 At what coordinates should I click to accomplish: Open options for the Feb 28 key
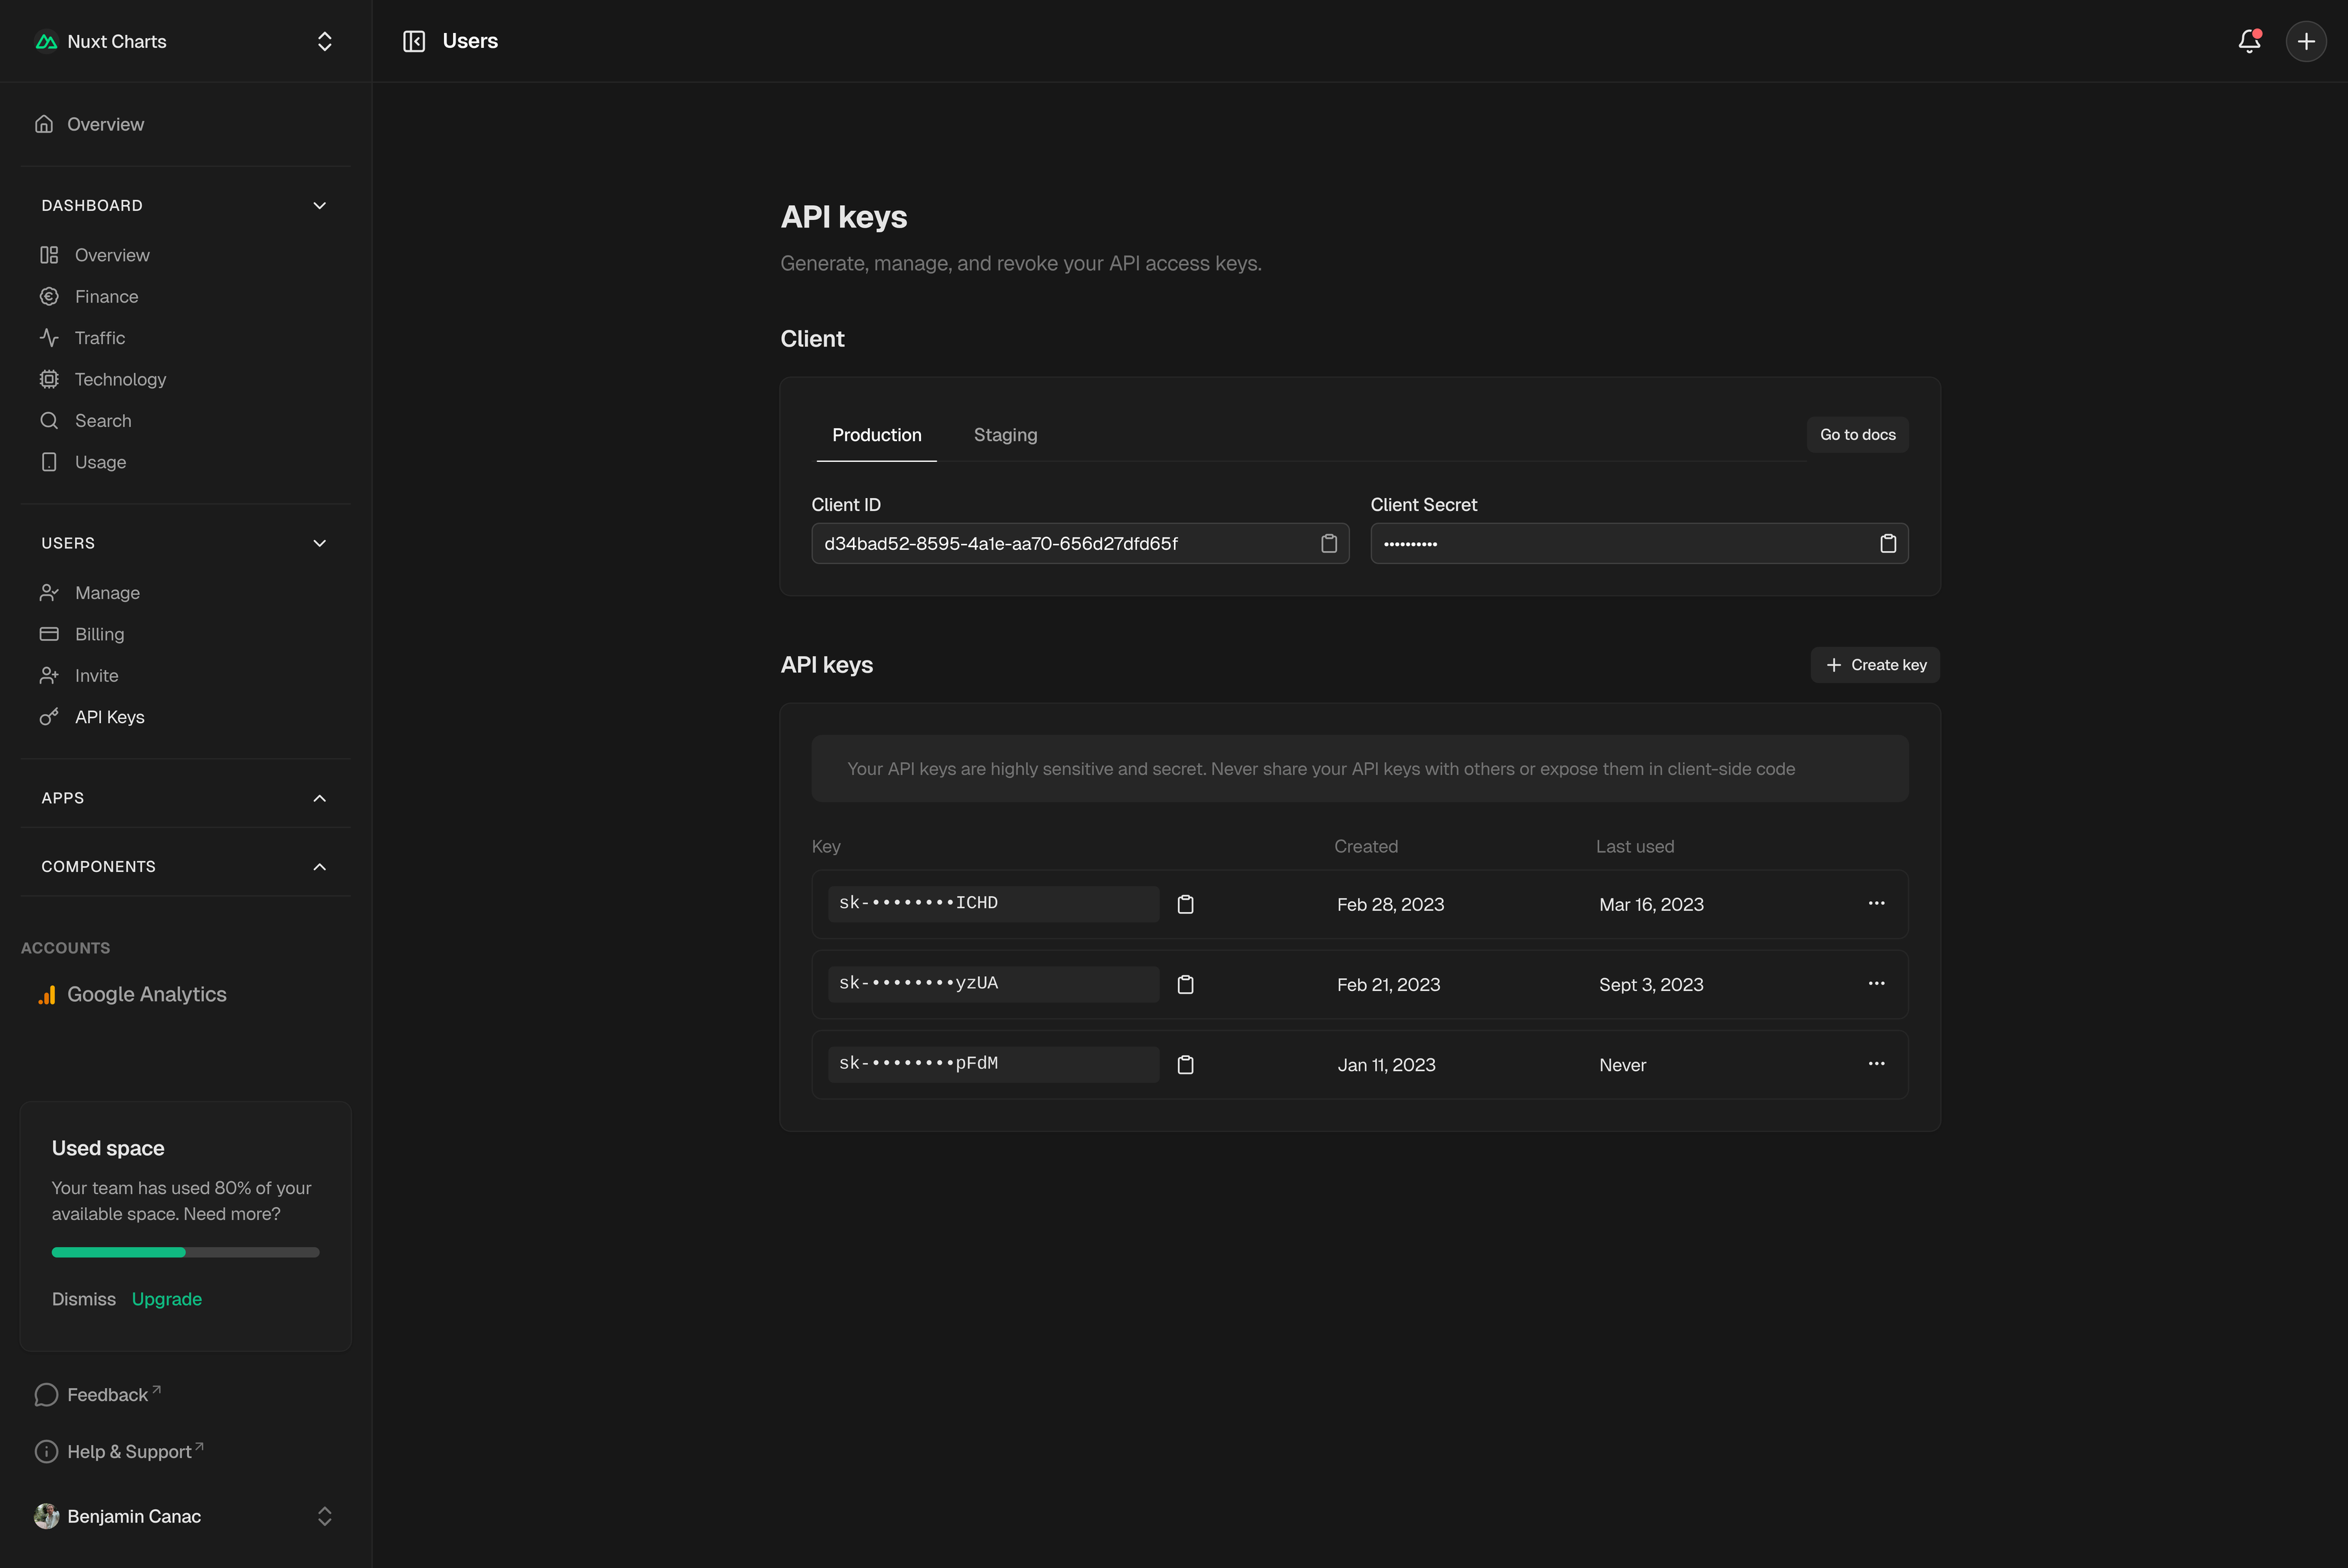coord(1876,904)
